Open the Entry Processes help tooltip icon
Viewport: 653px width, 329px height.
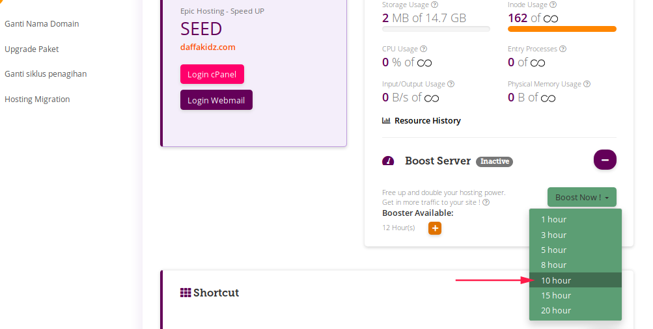click(x=563, y=49)
